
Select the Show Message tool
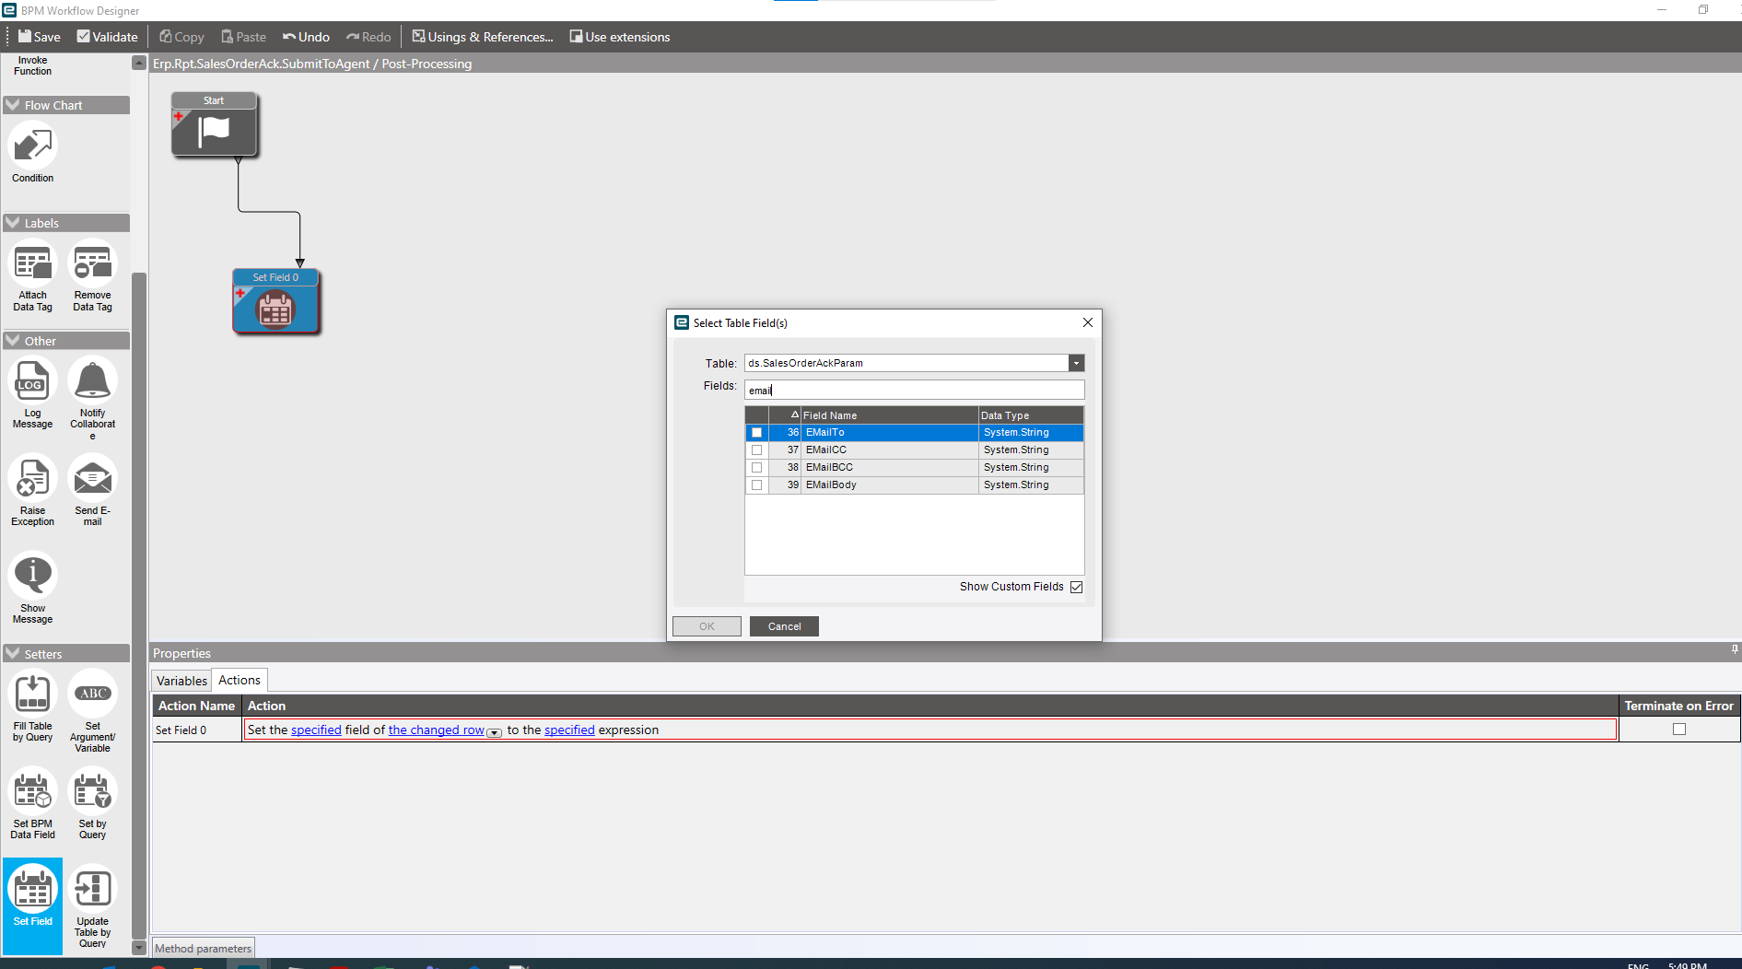33,589
